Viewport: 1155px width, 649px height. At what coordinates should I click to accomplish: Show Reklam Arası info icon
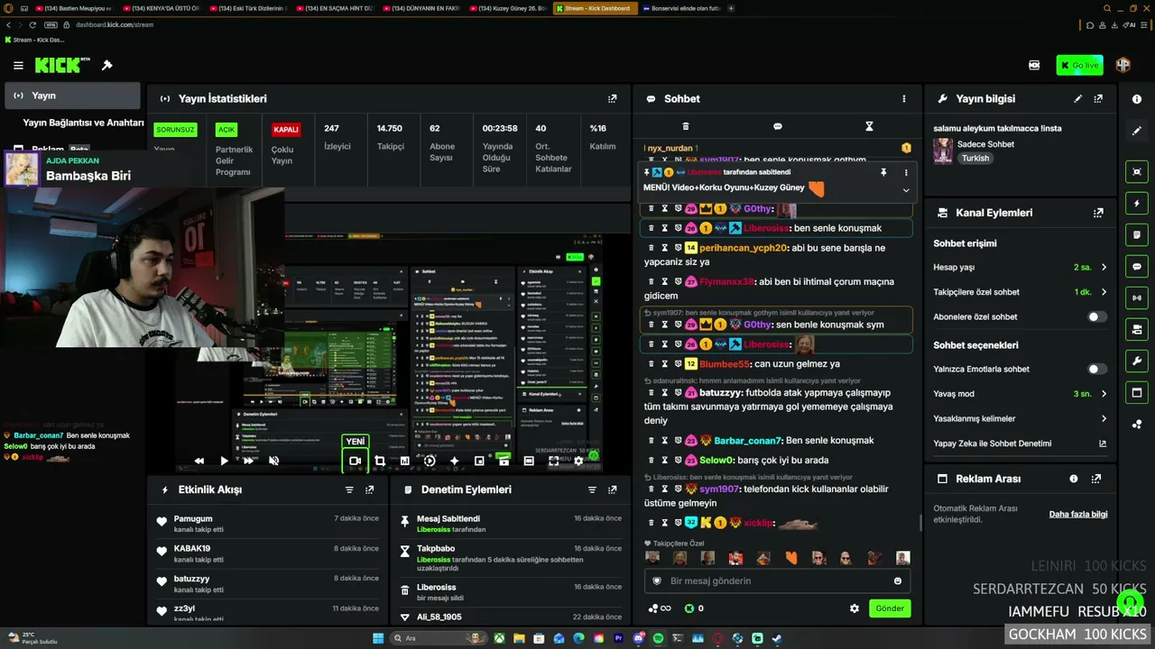(x=1074, y=479)
